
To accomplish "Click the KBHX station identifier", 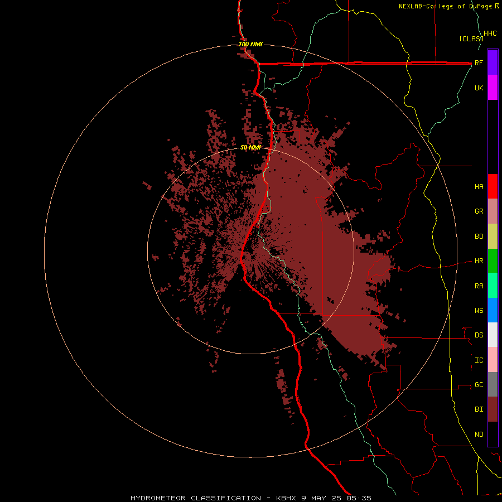I will coord(286,498).
